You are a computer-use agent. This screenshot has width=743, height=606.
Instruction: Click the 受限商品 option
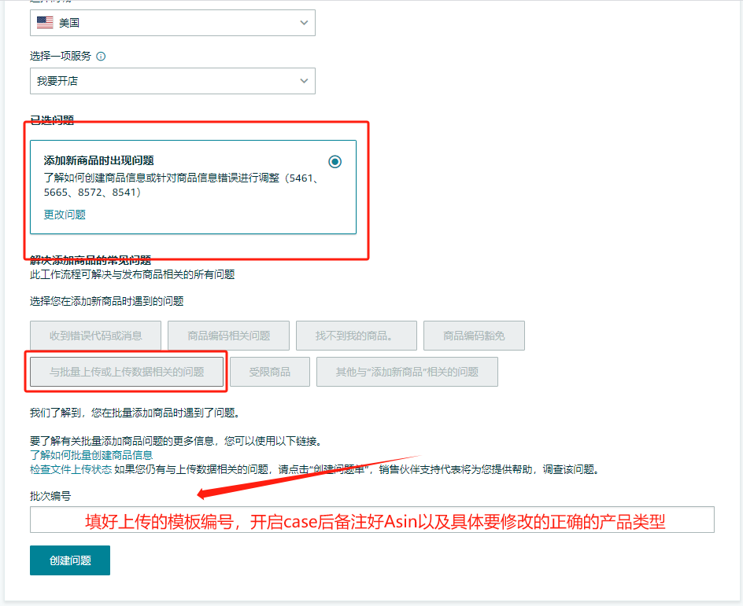[269, 372]
